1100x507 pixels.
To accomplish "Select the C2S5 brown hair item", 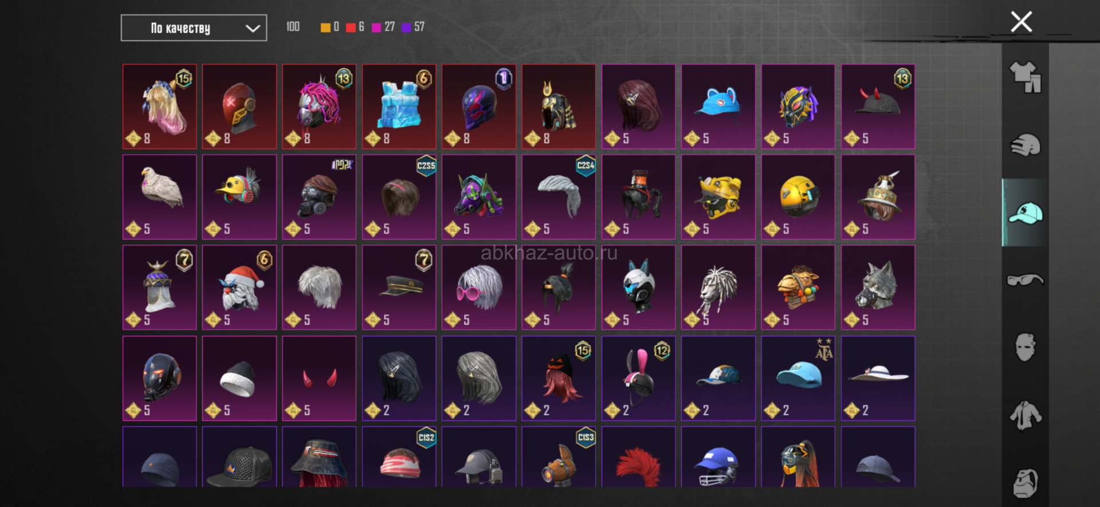I will [399, 197].
